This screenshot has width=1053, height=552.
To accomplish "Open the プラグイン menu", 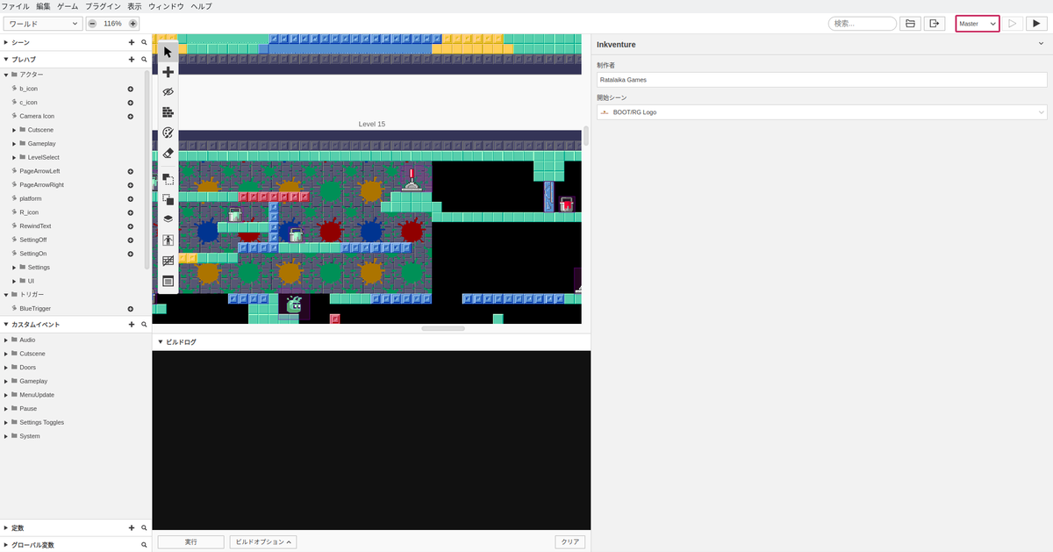I will (x=103, y=6).
